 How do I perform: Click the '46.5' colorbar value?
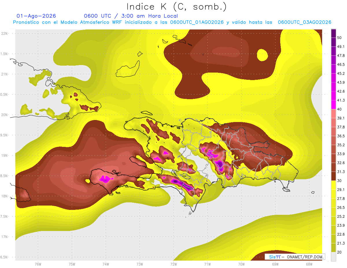coord(341,64)
